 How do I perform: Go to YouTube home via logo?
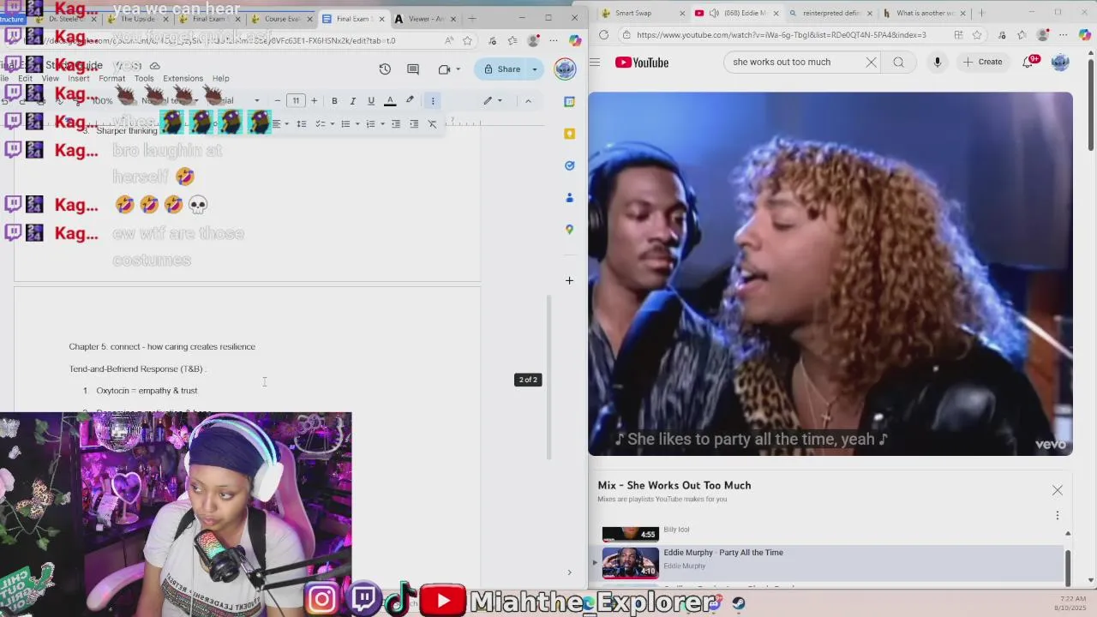642,62
